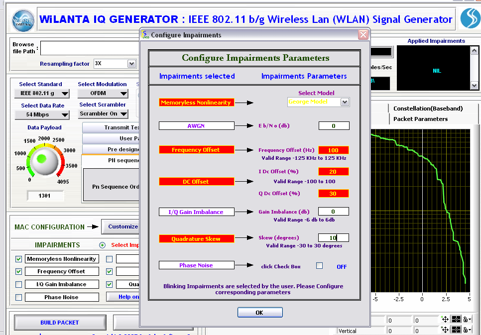This screenshot has width=481, height=335.
Task: Select the 'Transmit Te' tab
Action: [x=111, y=127]
